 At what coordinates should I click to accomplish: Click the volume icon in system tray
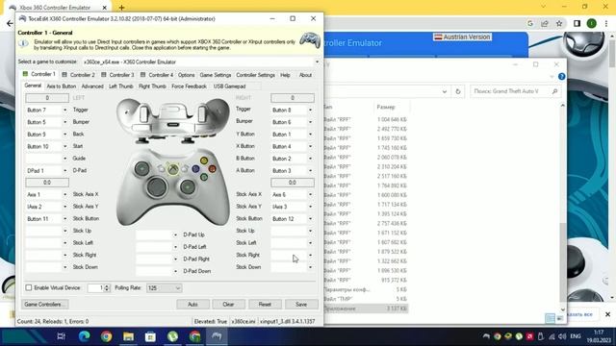[562, 336]
